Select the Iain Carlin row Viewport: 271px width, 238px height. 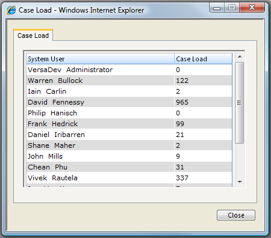tap(129, 91)
